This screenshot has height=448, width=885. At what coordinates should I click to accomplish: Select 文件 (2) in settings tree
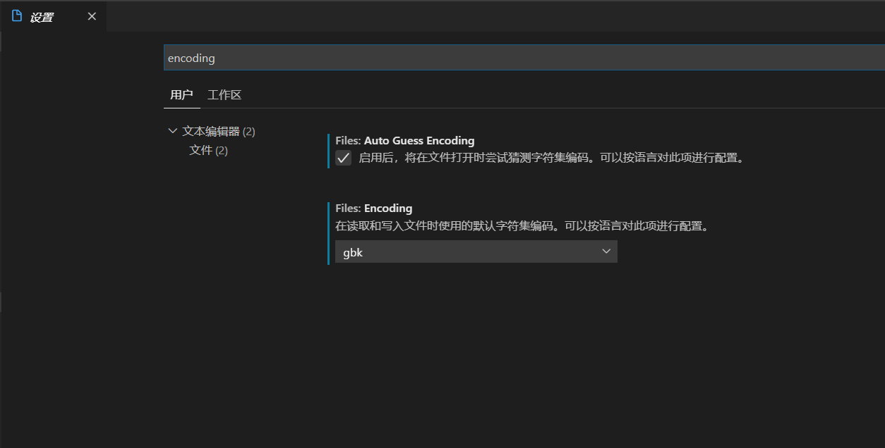[x=208, y=151]
